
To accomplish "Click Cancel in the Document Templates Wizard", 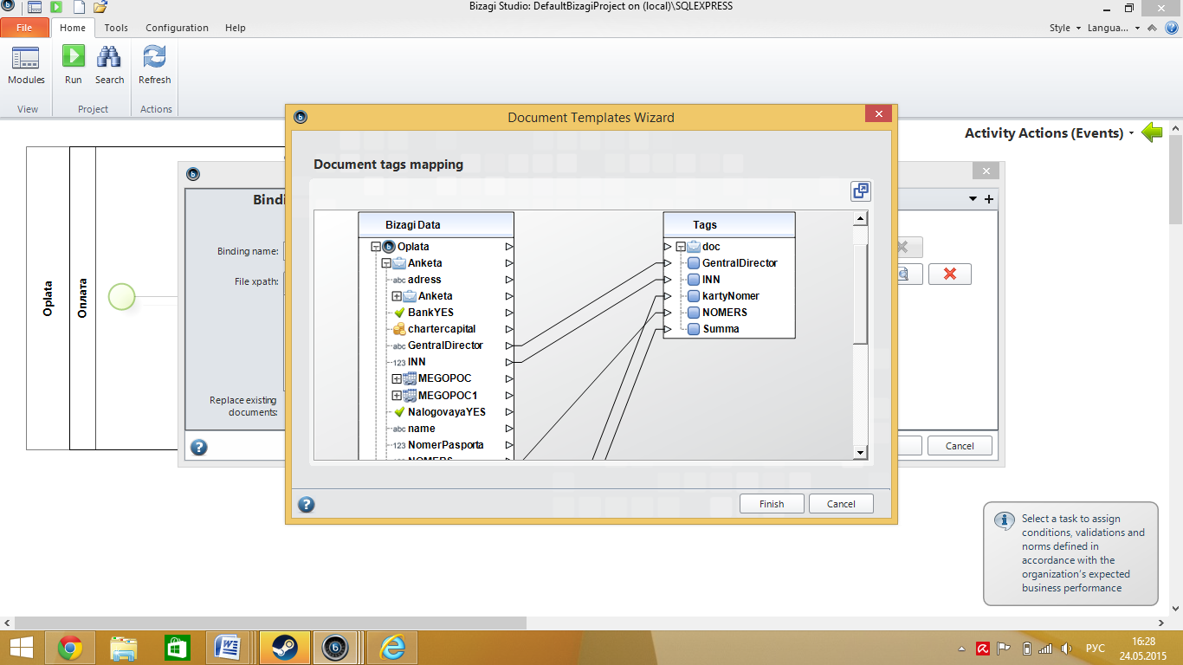I will pyautogui.click(x=841, y=504).
